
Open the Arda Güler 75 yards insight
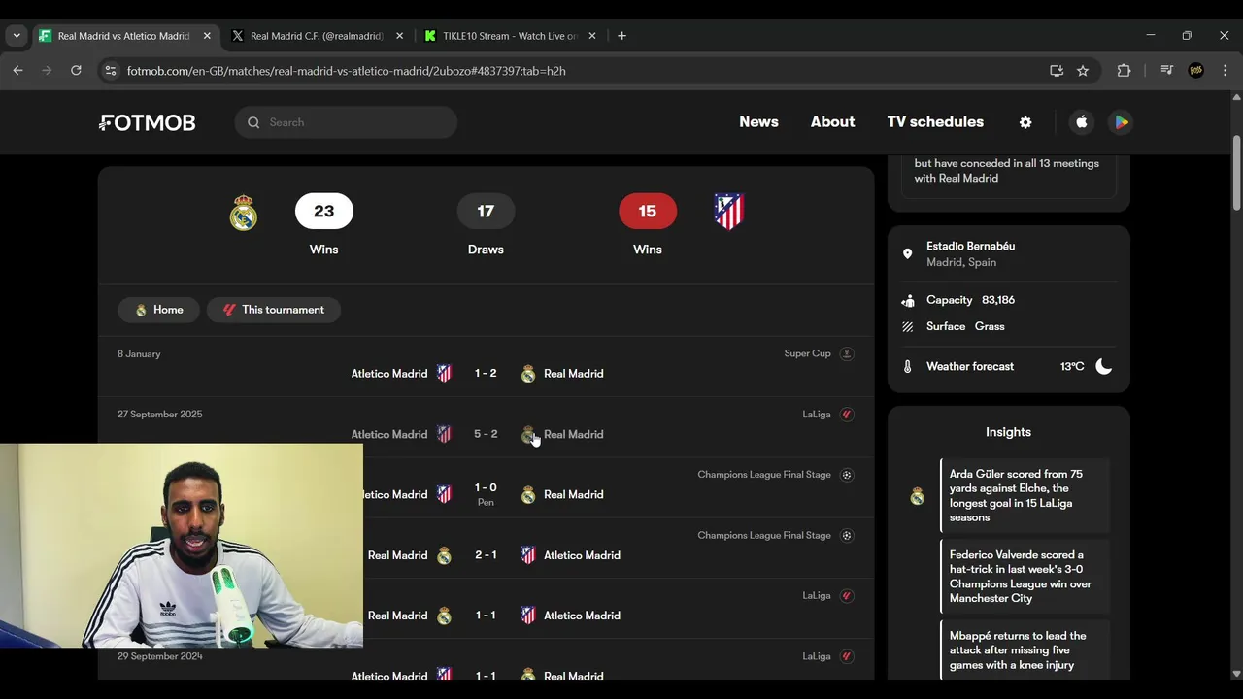1025,496
